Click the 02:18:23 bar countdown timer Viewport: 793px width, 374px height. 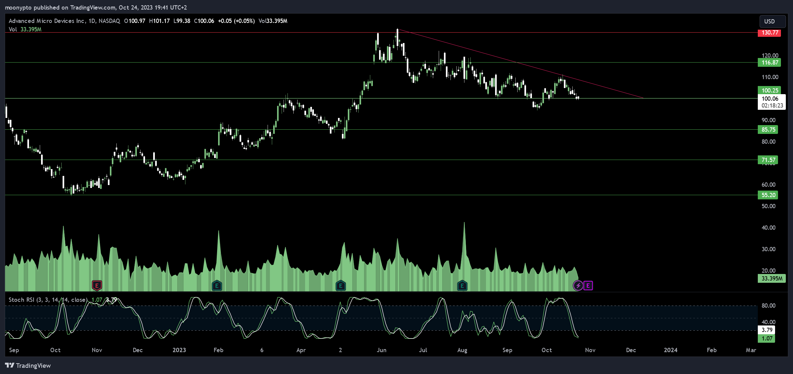click(x=772, y=106)
